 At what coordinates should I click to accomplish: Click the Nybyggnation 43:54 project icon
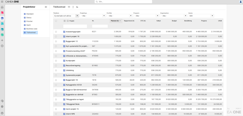tap(64, 85)
